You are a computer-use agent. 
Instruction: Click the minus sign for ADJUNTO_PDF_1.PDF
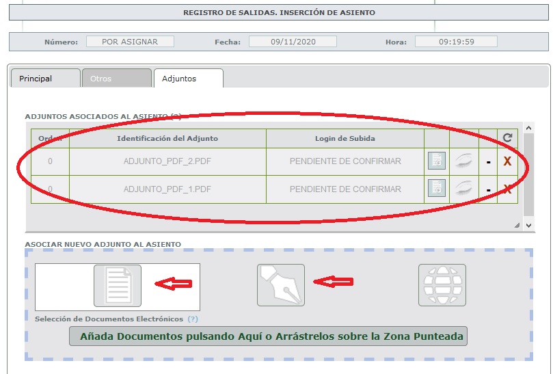[488, 190]
